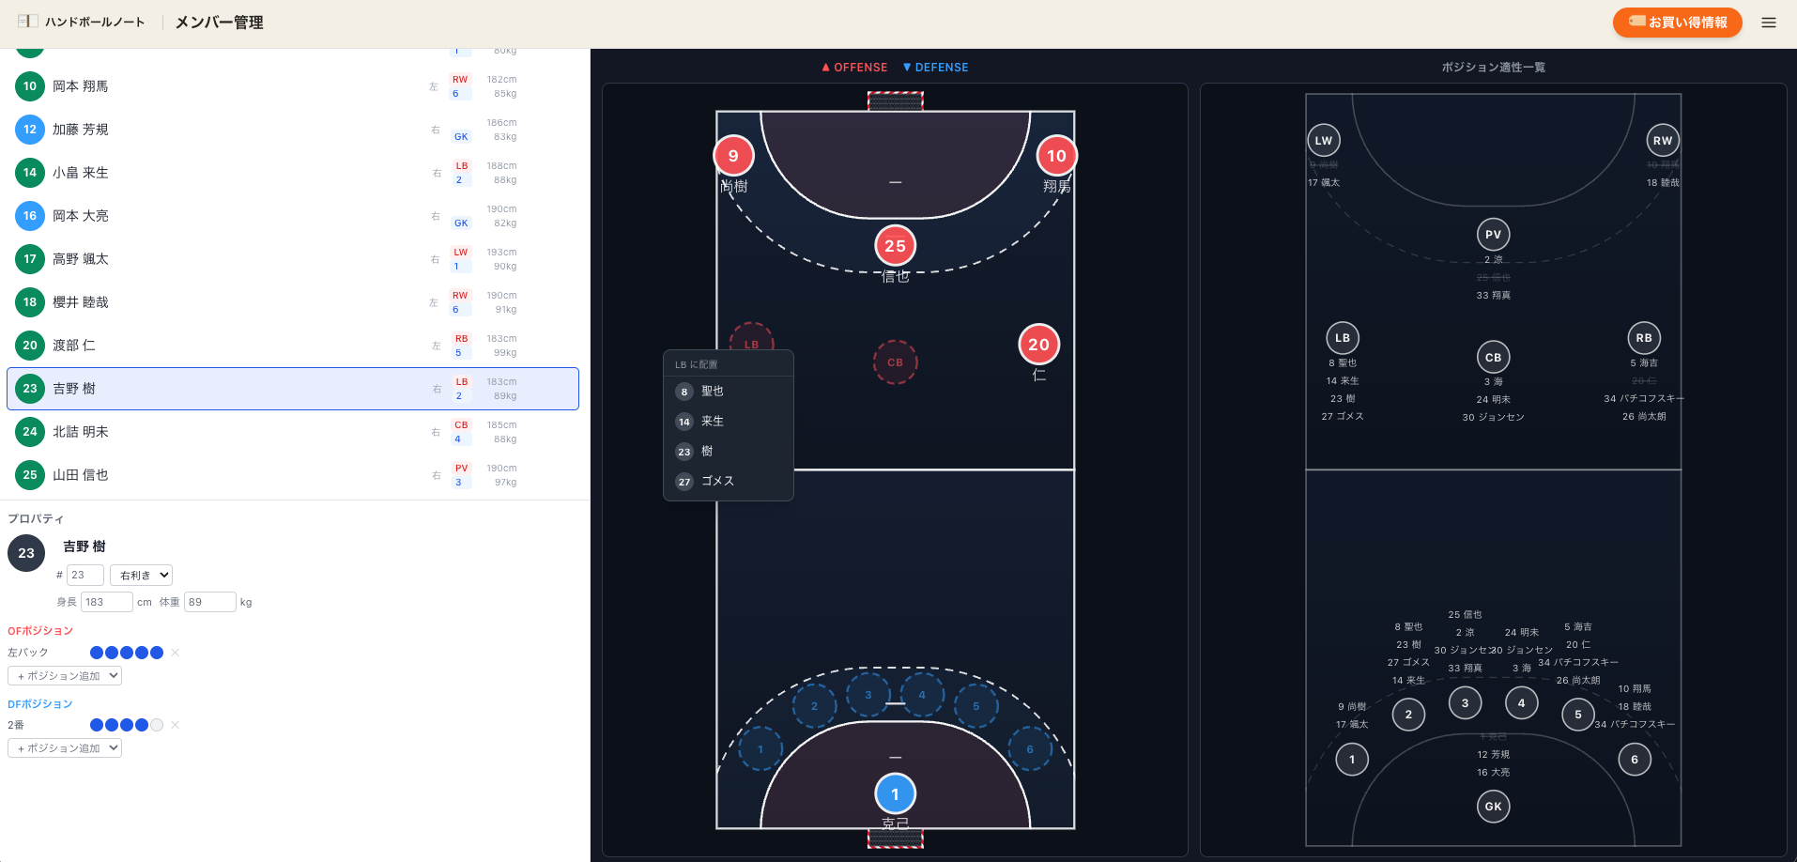Image resolution: width=1797 pixels, height=862 pixels.
Task: Click PV circle in position aptitude chart
Action: (1493, 235)
